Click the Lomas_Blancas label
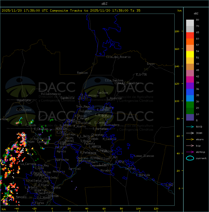This screenshot has width=209, height=212. click(144, 156)
